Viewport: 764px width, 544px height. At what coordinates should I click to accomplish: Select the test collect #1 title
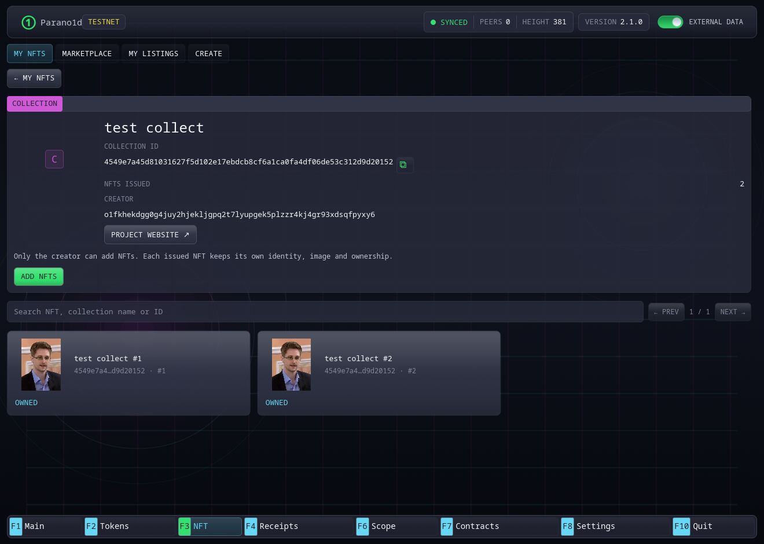(x=108, y=359)
